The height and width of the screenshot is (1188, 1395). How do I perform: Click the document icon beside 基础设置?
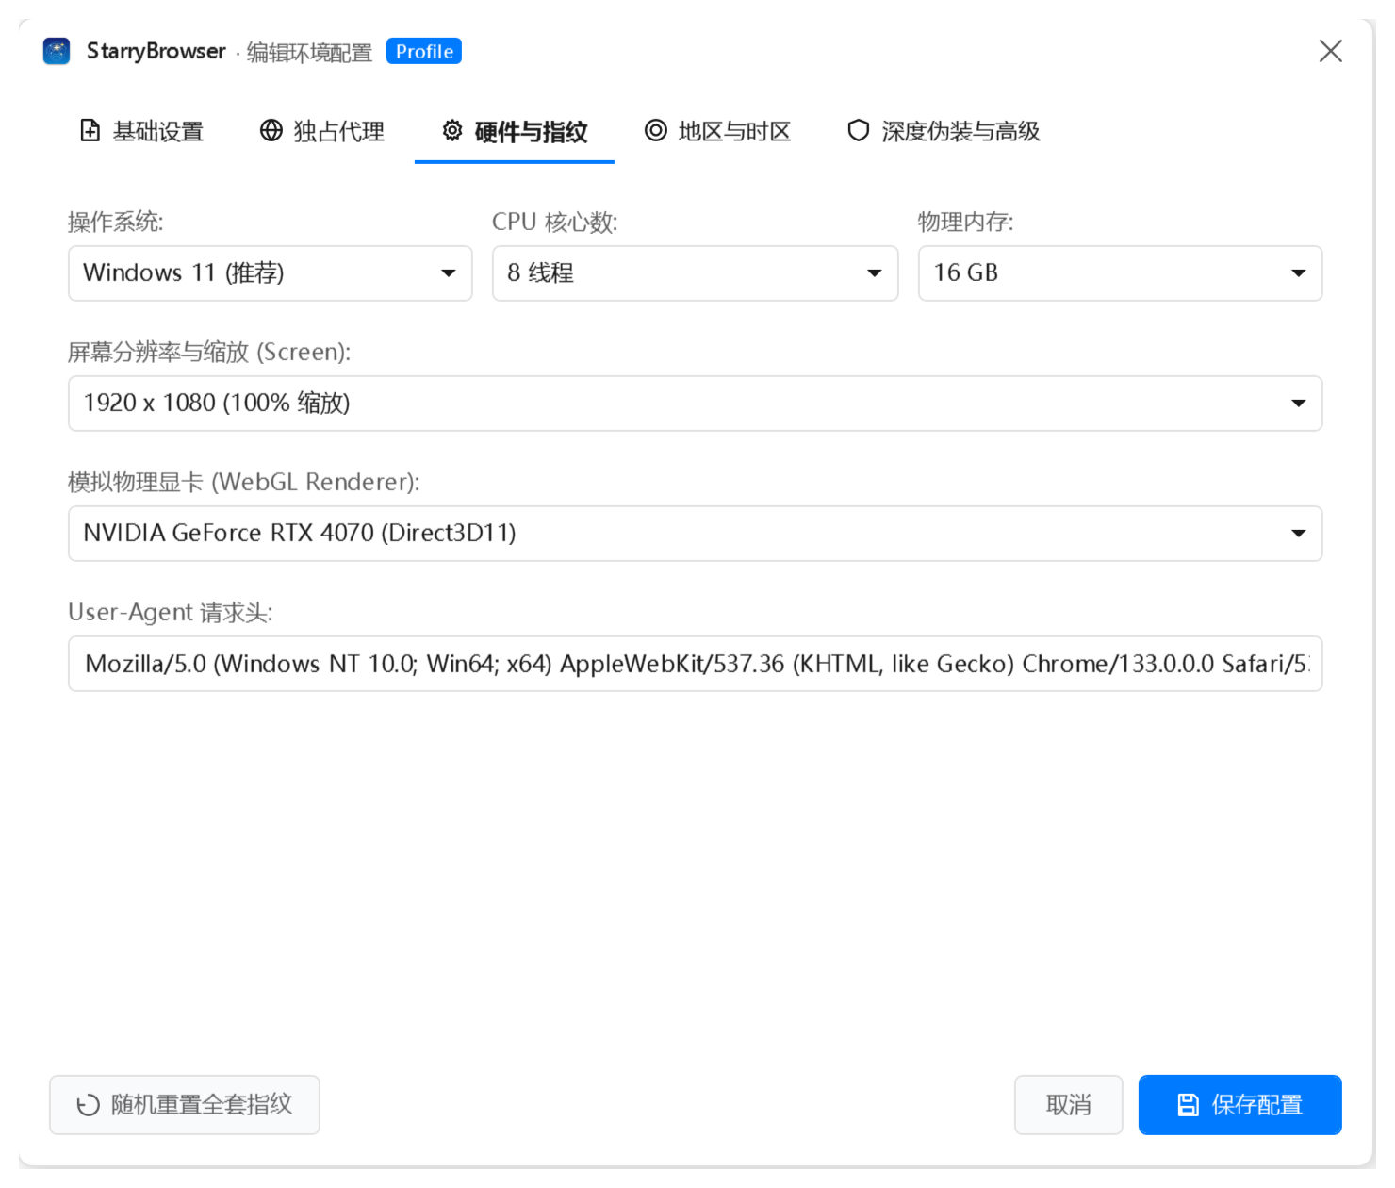point(90,131)
